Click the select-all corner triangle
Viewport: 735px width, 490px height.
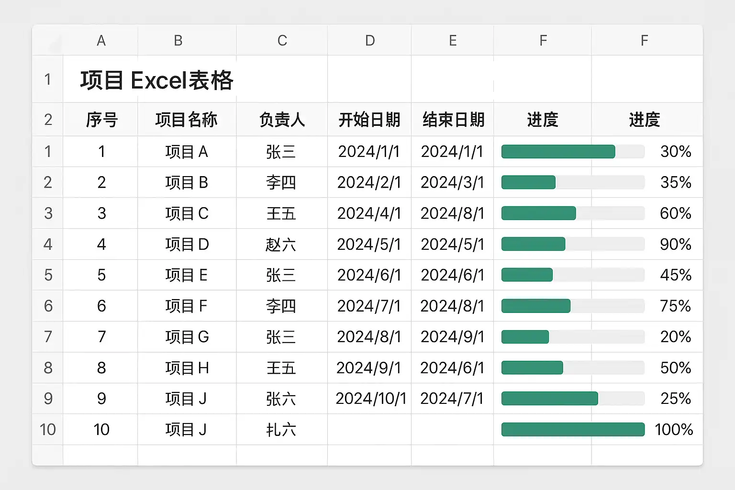pyautogui.click(x=48, y=41)
